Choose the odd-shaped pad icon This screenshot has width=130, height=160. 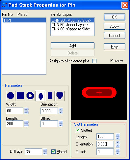click(60, 96)
